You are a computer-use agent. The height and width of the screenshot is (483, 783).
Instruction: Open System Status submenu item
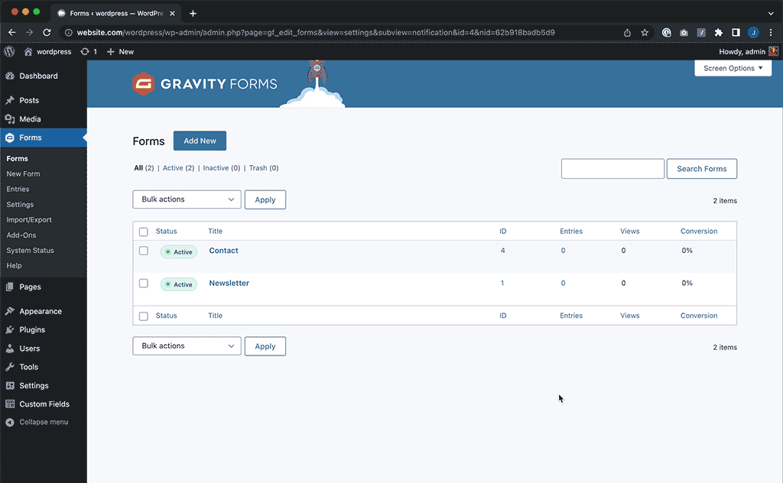(30, 251)
